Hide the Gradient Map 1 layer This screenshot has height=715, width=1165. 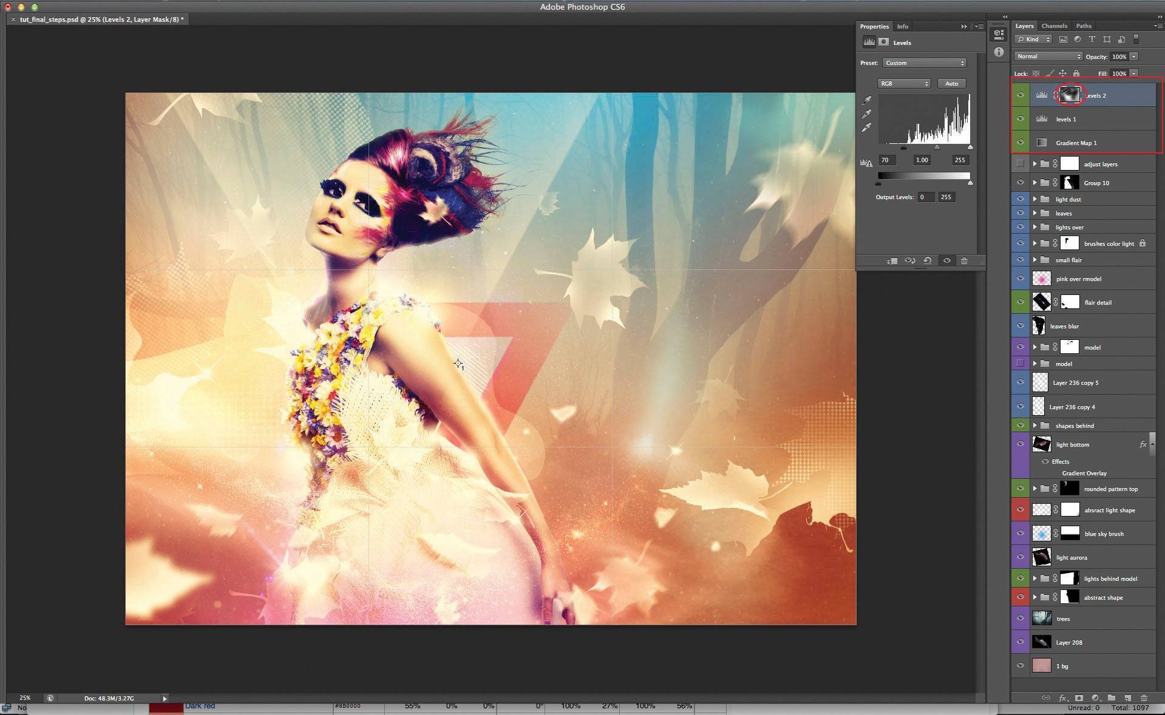[x=1021, y=143]
